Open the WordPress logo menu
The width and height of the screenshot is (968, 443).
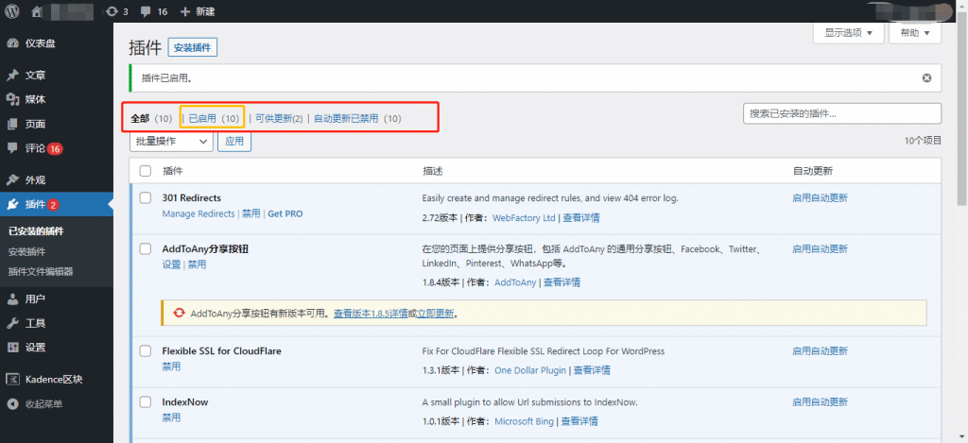coord(13,11)
